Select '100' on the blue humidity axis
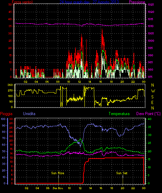Viewport: 162px width, 193px height. 3,119
